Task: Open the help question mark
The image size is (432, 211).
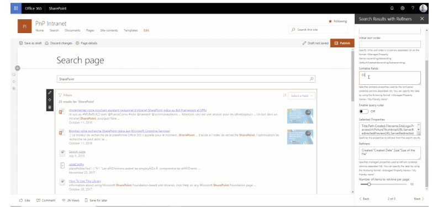Action: coord(413,8)
